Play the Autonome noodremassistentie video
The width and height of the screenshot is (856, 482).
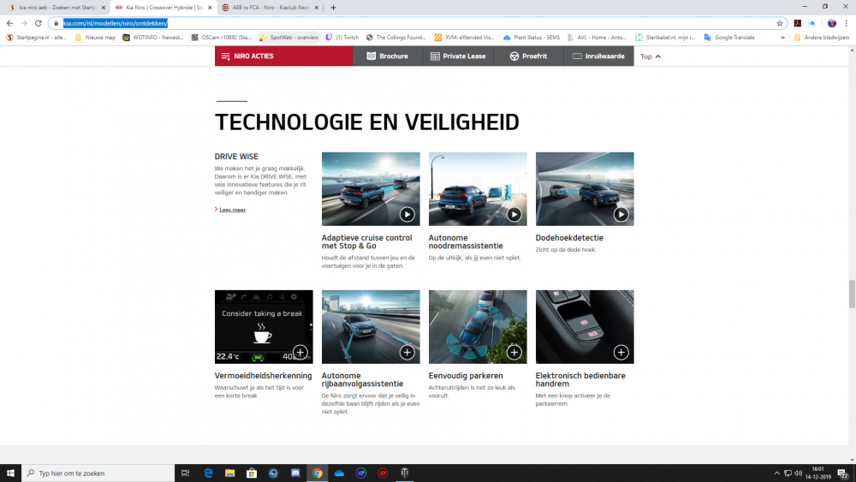tap(514, 215)
